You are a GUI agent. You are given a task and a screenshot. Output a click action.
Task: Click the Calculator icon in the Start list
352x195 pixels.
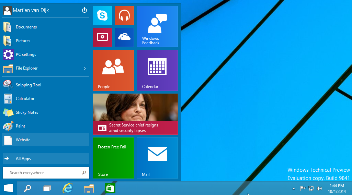[x=8, y=99]
